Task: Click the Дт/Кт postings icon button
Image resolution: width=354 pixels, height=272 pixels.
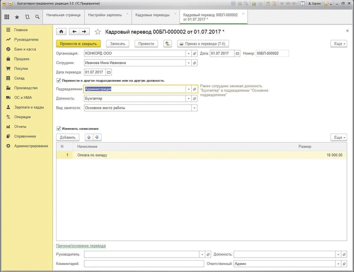Action: coord(167,44)
